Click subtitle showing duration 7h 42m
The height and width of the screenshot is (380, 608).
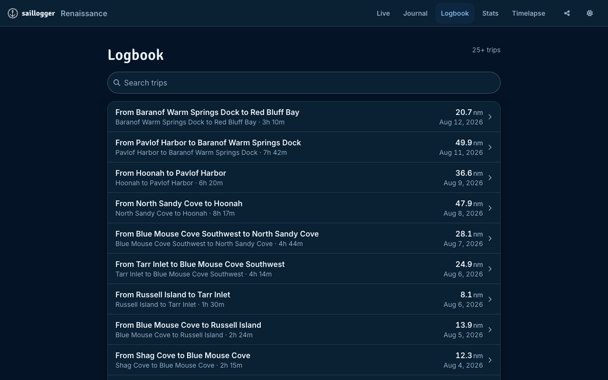pyautogui.click(x=201, y=152)
